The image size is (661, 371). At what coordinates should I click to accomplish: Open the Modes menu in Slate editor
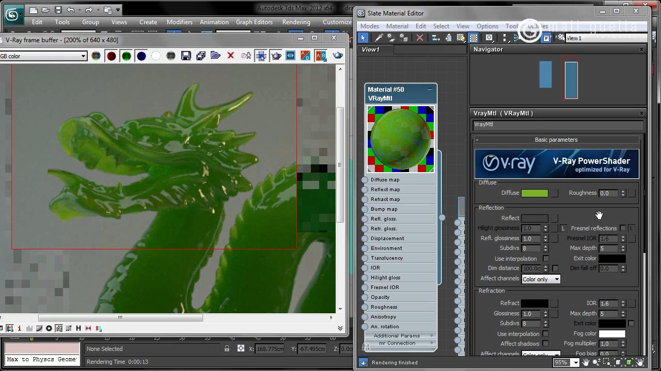(369, 26)
